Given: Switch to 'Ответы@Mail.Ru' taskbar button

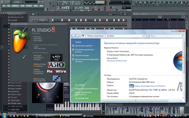Looking at the screenshot, I should (x=46, y=116).
